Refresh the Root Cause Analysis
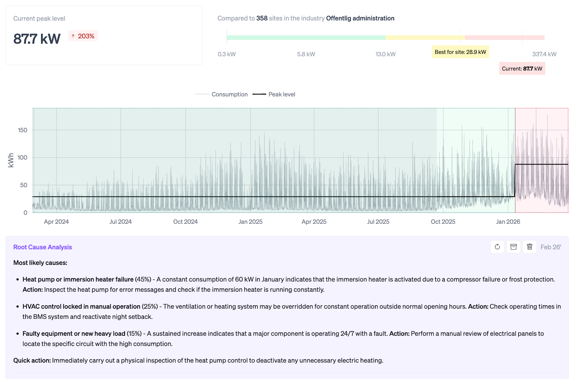Screen dimensions: 573x379 [497, 247]
